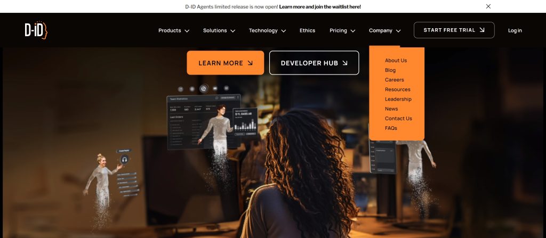
Task: Expand the Solutions chevron arrow
Action: point(232,31)
